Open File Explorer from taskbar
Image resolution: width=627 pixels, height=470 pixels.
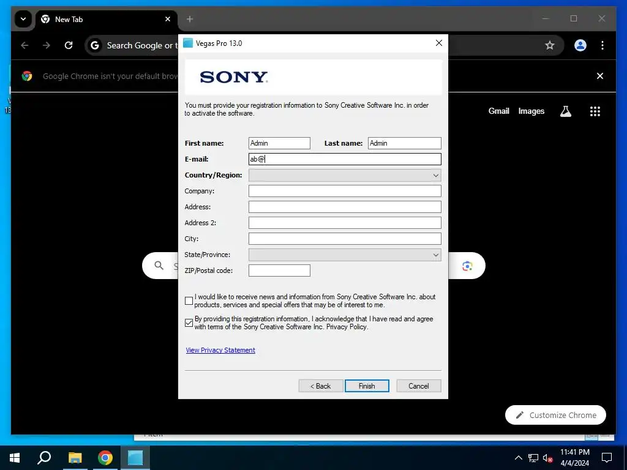click(x=75, y=458)
